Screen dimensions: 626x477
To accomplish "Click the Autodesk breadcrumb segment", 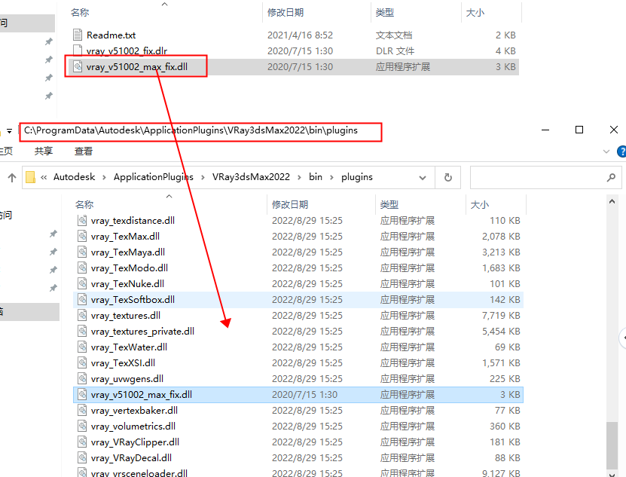I will click(75, 177).
